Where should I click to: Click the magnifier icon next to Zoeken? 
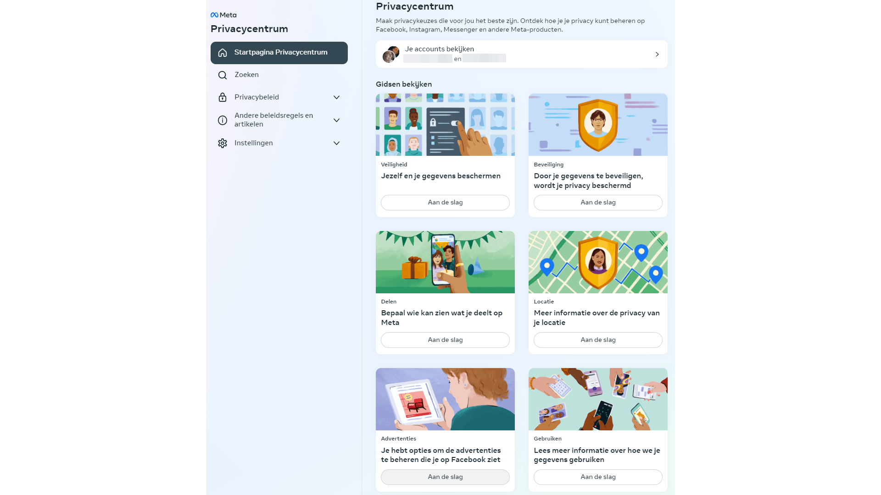point(223,75)
